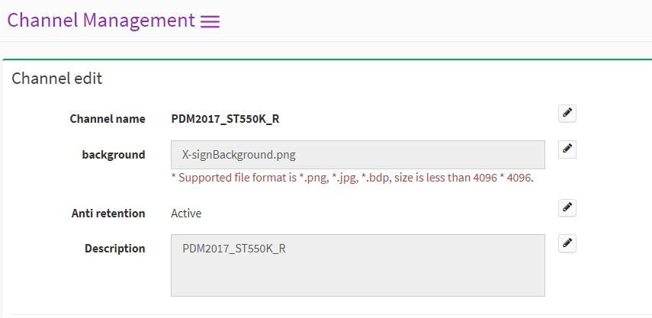The height and width of the screenshot is (318, 652).
Task: Edit Anti retention using its pencil icon
Action: click(x=567, y=208)
